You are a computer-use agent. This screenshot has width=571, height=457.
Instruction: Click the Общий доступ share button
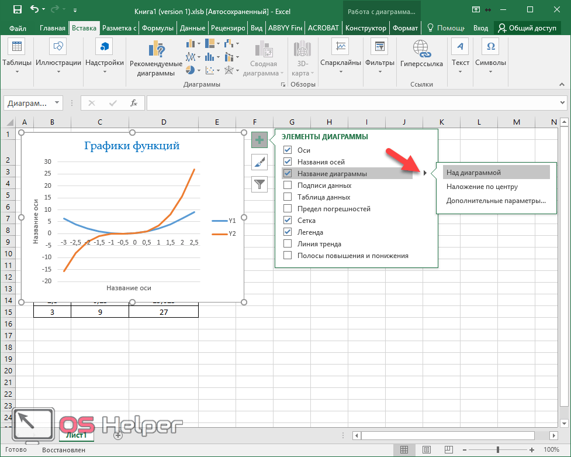tap(527, 28)
